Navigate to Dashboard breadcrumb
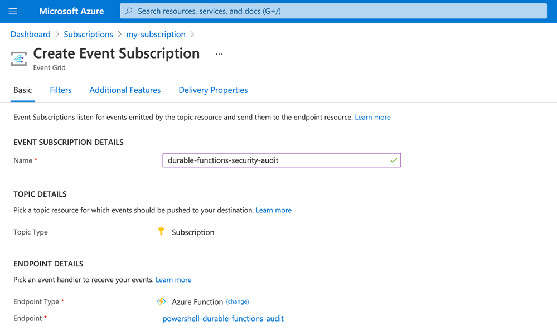 click(31, 35)
